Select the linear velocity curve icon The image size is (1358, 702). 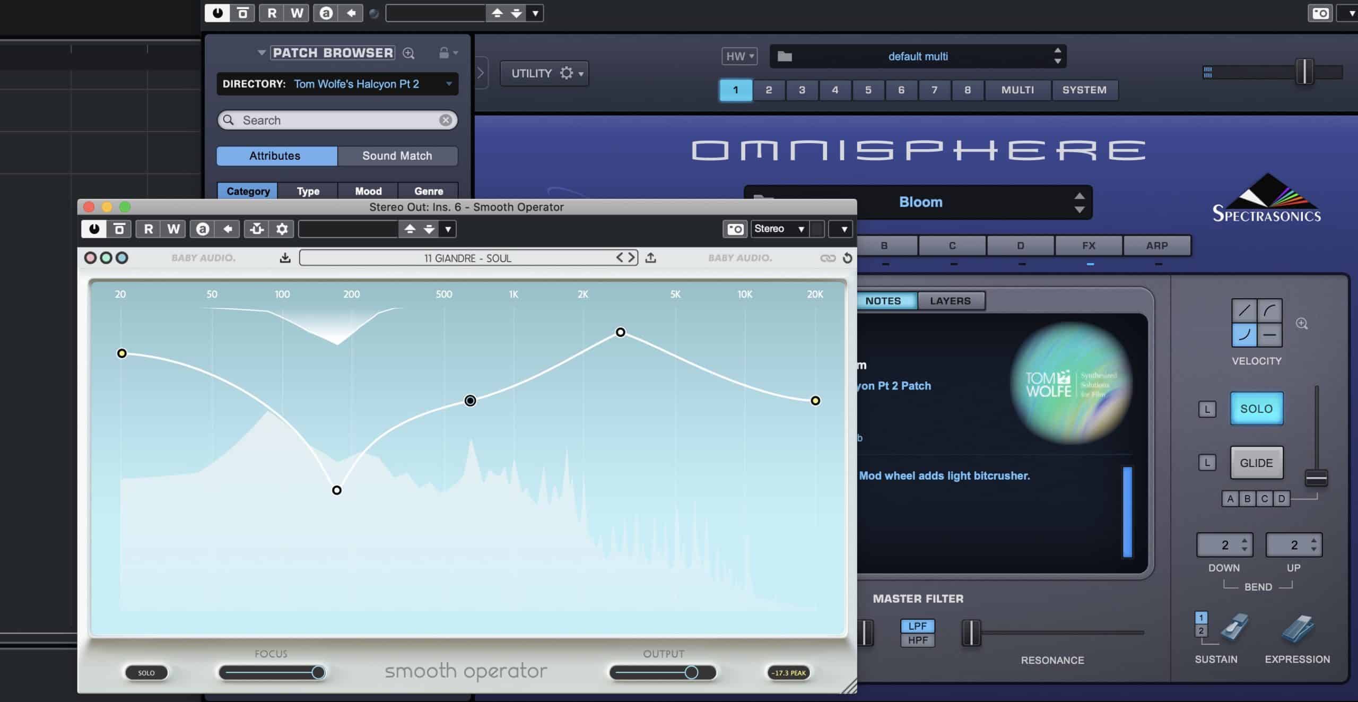coord(1244,310)
